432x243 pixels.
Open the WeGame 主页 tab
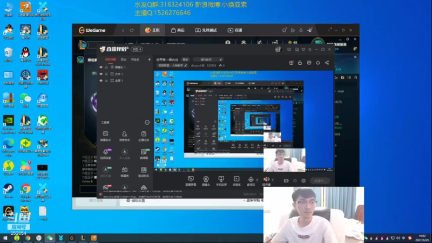pos(152,30)
